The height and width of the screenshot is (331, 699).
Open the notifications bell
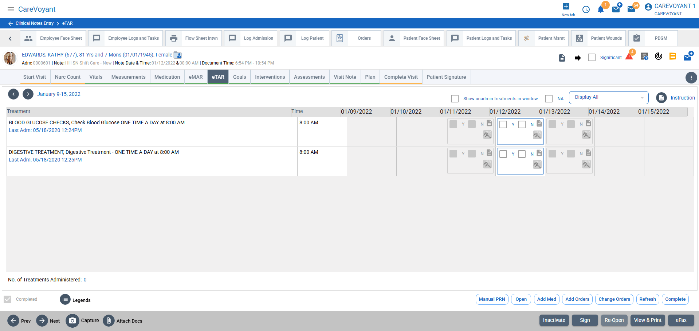click(x=601, y=9)
